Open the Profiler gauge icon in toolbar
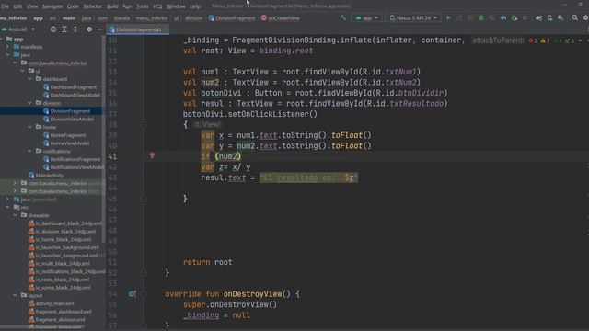Viewport: 589px width, 331px height. (503, 17)
